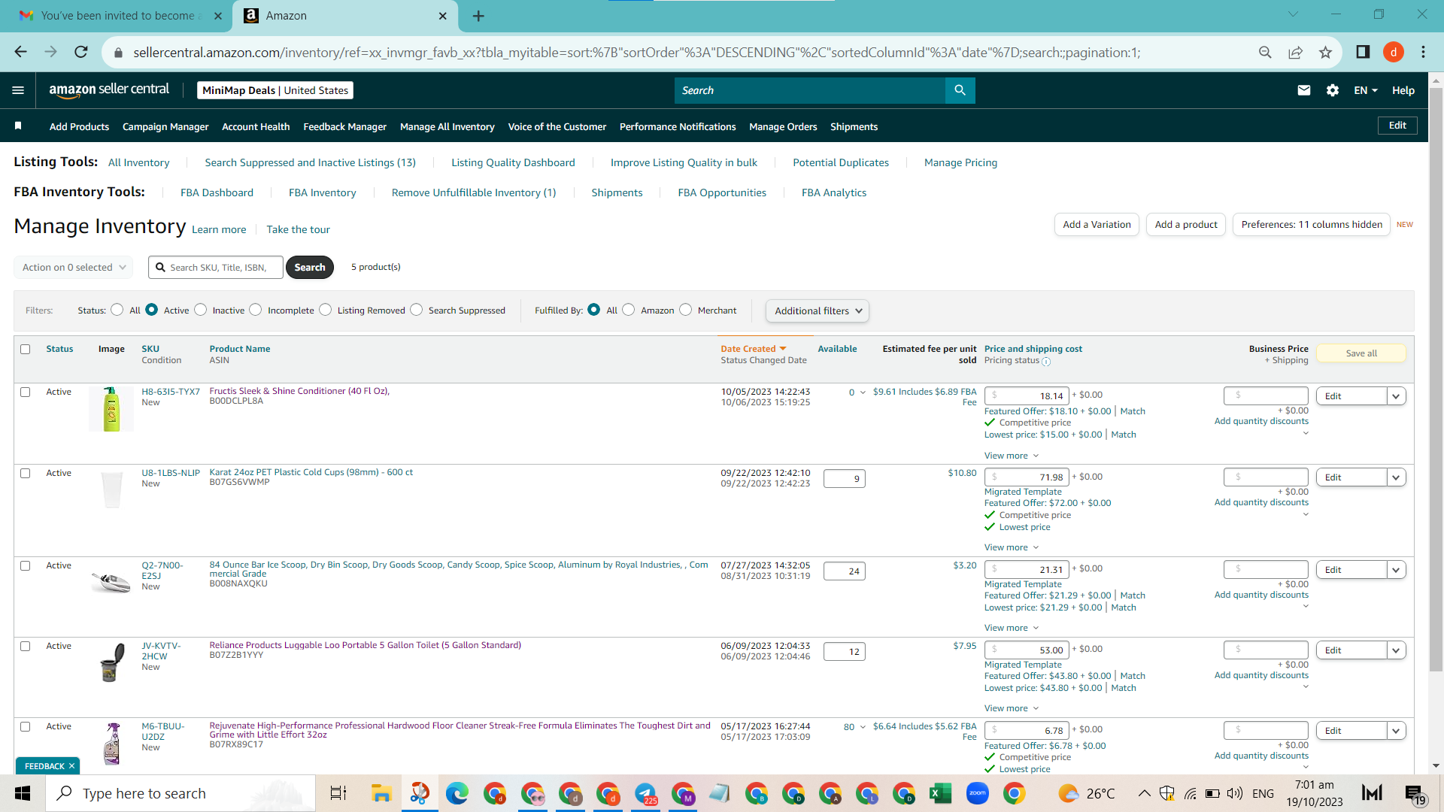The image size is (1444, 812).
Task: Open Preferences: 11 columns hidden
Action: (x=1312, y=224)
